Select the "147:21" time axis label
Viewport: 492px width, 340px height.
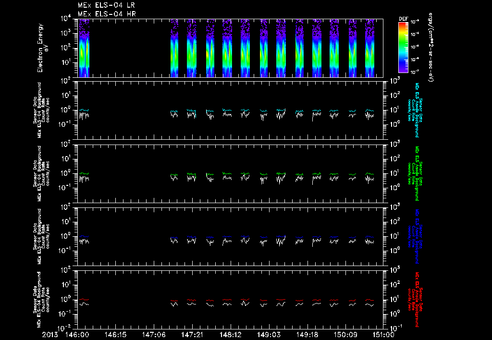(x=192, y=335)
